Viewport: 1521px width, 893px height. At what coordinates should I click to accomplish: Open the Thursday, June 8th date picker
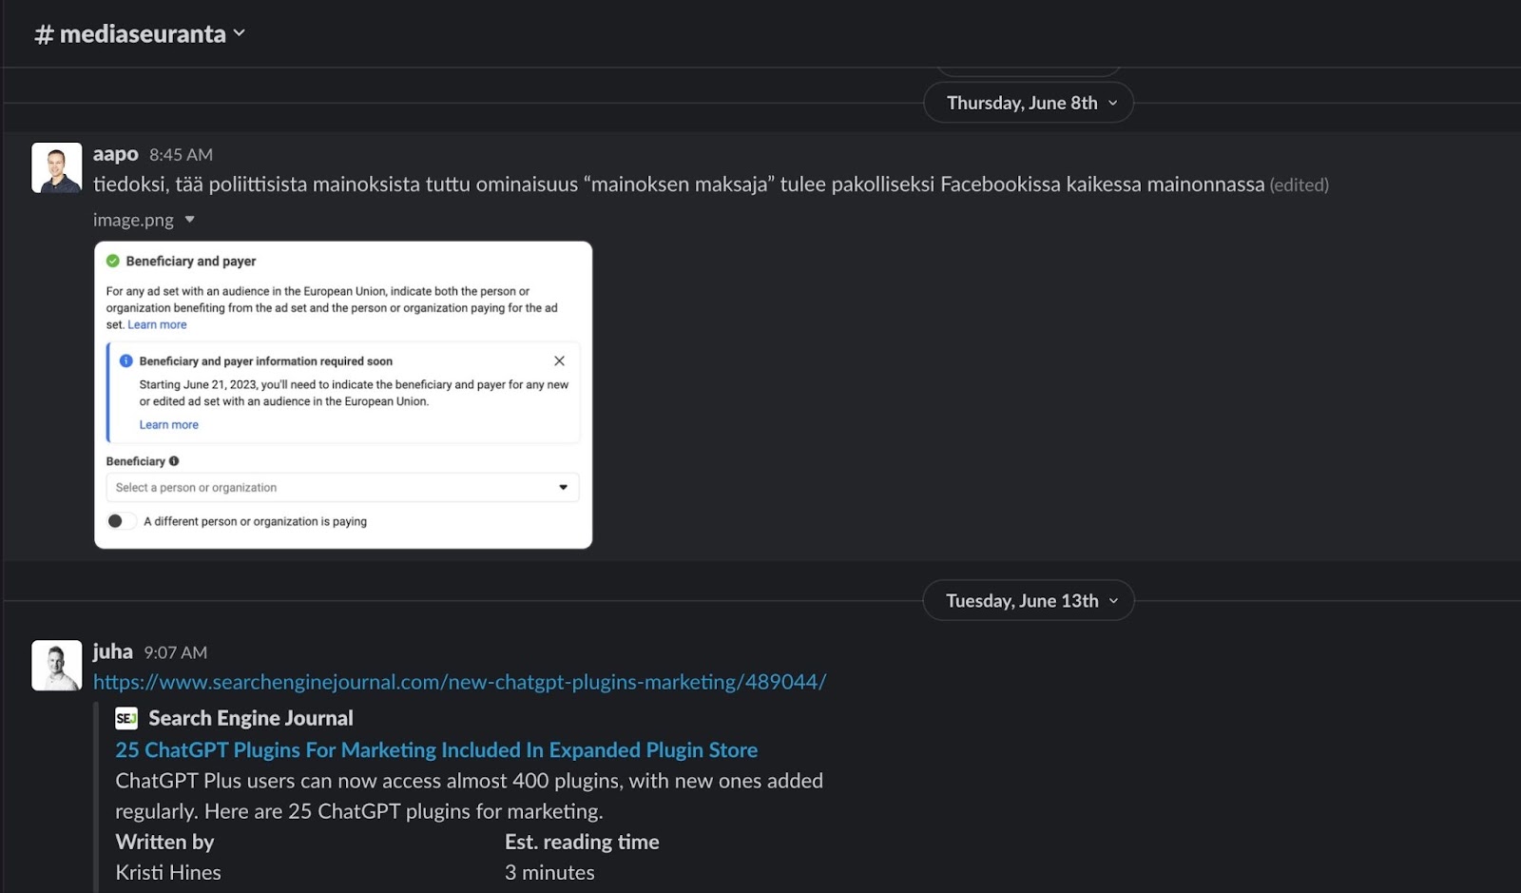pyautogui.click(x=1028, y=103)
